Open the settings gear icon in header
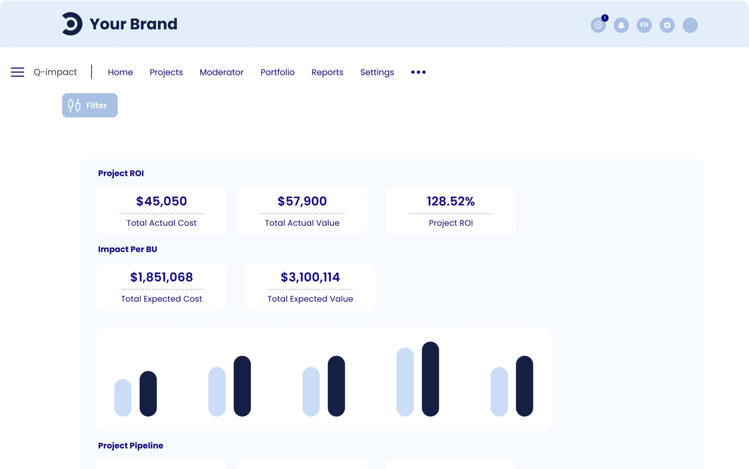The height and width of the screenshot is (469, 749). [667, 25]
